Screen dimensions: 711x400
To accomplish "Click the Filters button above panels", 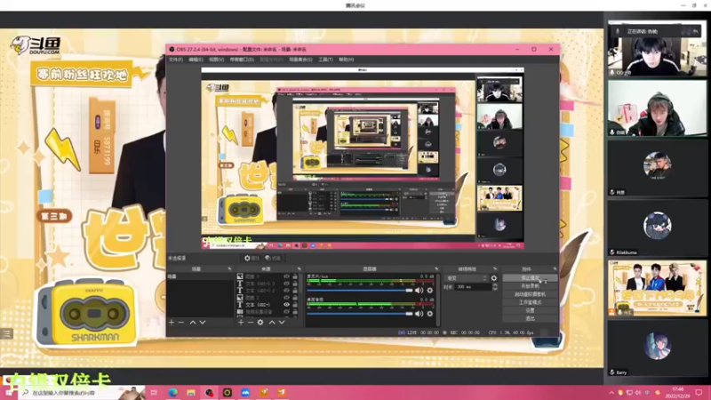I will point(273,258).
